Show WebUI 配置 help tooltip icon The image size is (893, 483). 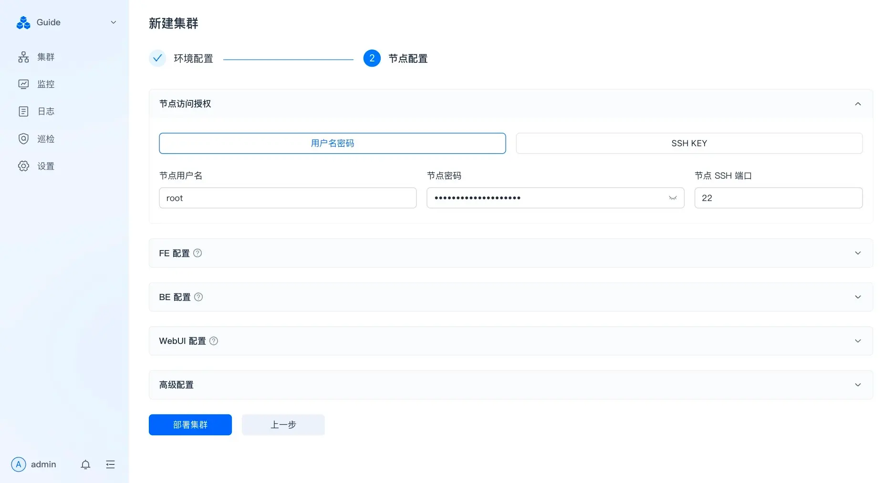(x=214, y=341)
